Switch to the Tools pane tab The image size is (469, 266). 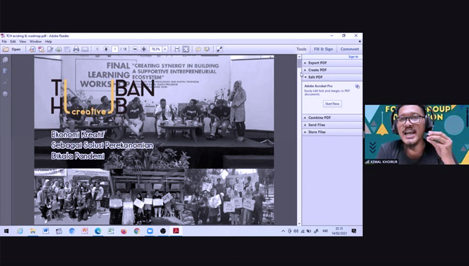tap(301, 49)
